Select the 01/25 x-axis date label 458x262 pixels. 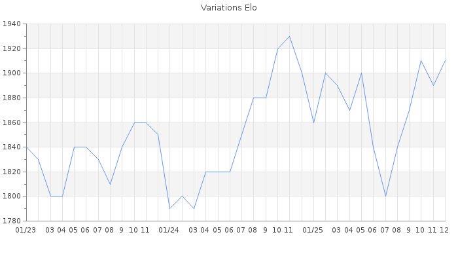[x=313, y=230]
